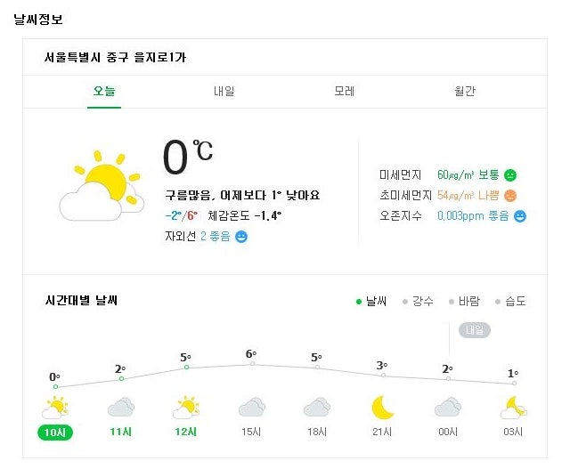This screenshot has width=570, height=469.
Task: Select the 습도 radio option
Action: tap(510, 301)
